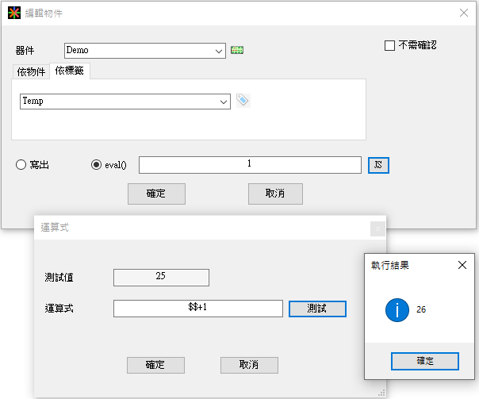Image resolution: width=479 pixels, height=399 pixels.
Task: Click the 測試 button to test expression
Action: pyautogui.click(x=316, y=309)
